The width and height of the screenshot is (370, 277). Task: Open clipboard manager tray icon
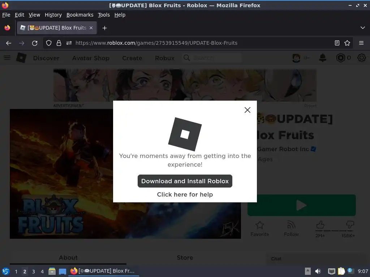click(341, 271)
